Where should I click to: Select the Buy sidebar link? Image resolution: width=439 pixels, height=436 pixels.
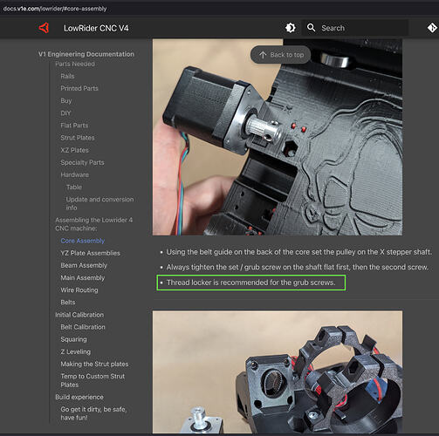(66, 101)
